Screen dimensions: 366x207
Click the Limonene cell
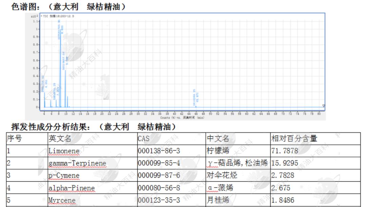[x=64, y=151]
